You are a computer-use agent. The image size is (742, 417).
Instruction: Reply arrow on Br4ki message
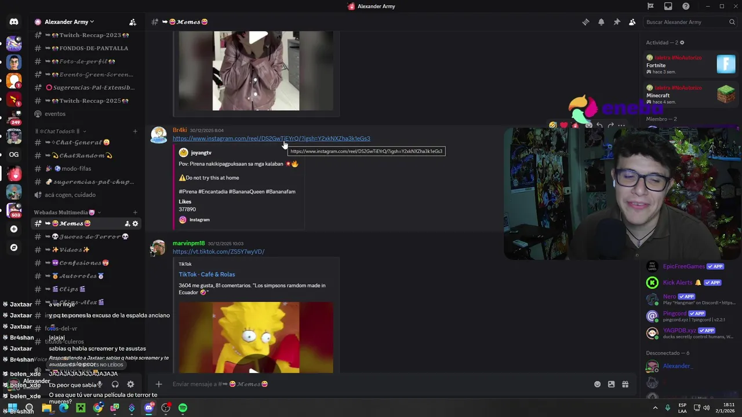point(599,125)
